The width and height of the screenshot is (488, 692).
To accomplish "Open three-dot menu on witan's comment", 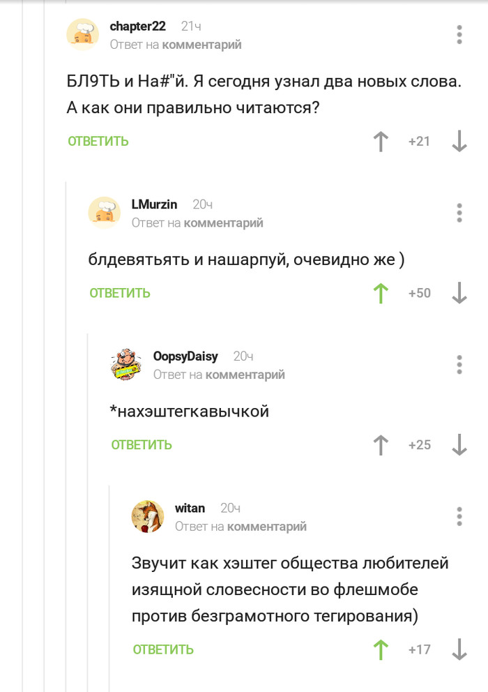I will [459, 516].
